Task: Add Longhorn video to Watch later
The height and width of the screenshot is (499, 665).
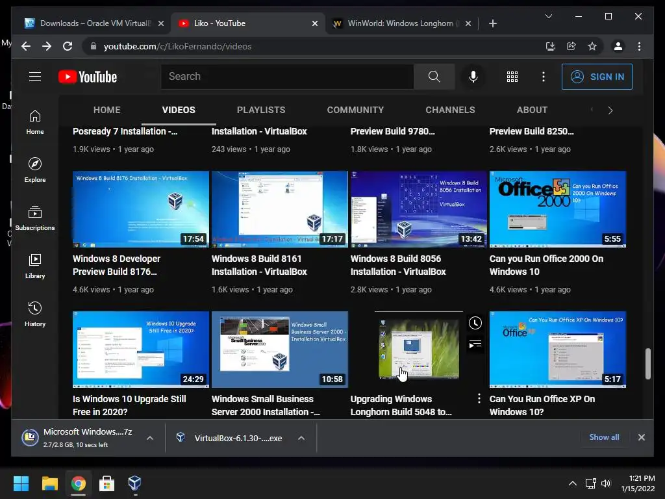Action: click(475, 323)
